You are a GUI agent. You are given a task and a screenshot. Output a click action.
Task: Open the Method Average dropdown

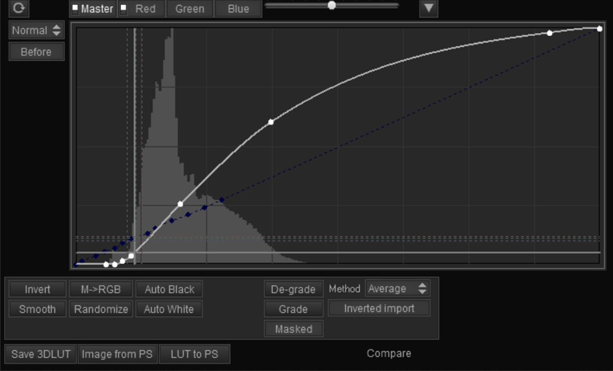397,289
